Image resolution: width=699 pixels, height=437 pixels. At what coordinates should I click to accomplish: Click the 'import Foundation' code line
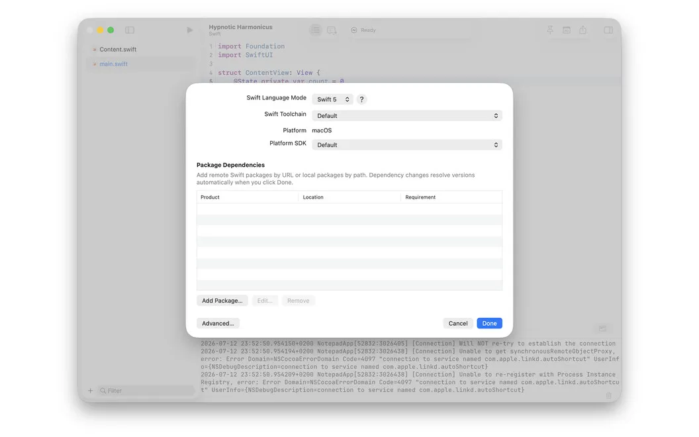pyautogui.click(x=251, y=46)
